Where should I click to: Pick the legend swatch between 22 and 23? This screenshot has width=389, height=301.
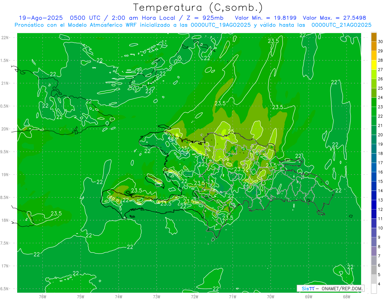click(x=374, y=111)
